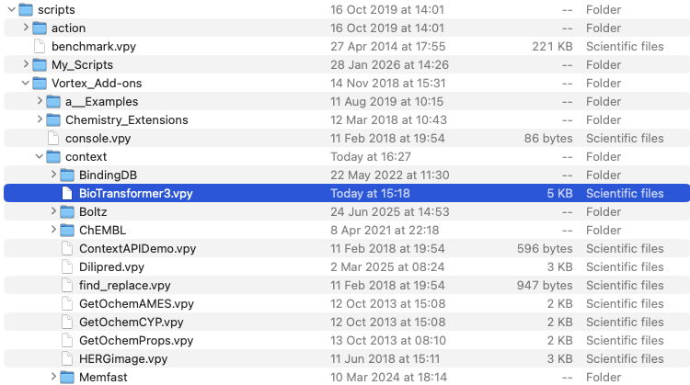
Task: Click the BioTransformer3.vpy file icon
Action: tap(66, 193)
